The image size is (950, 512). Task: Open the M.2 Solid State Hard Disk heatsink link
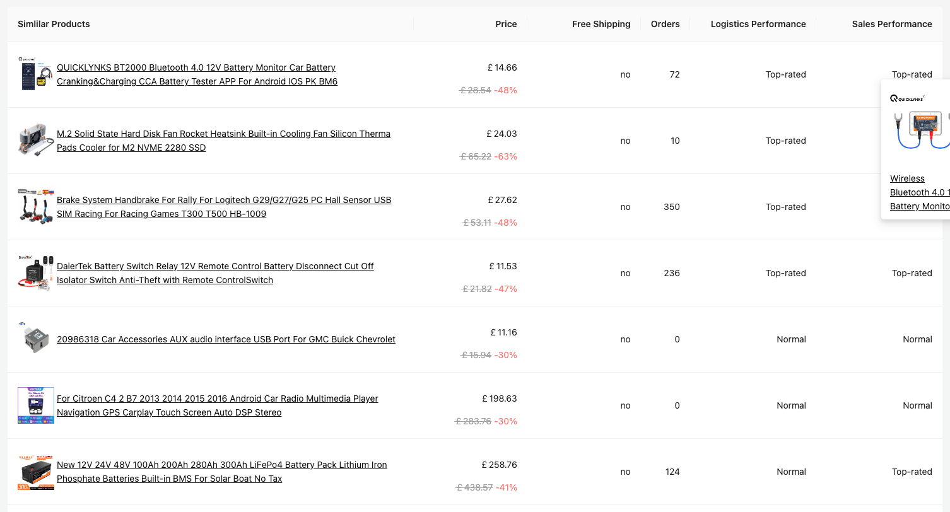[223, 141]
